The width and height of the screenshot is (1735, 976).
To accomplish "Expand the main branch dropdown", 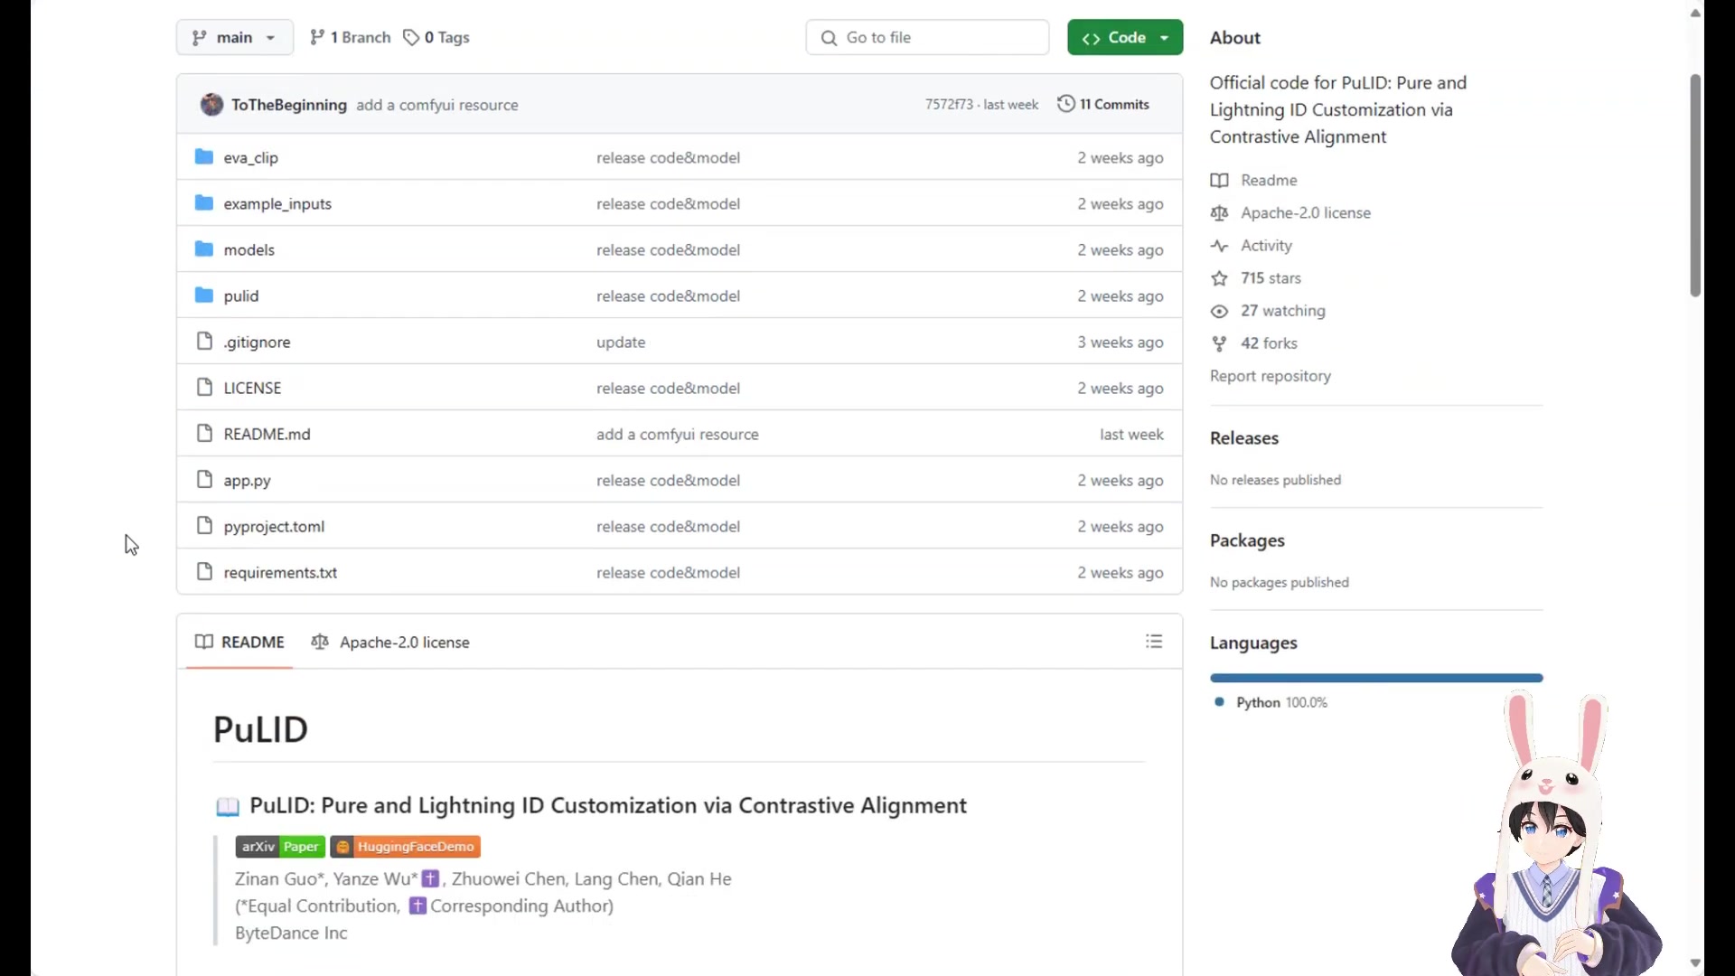I will (x=234, y=37).
